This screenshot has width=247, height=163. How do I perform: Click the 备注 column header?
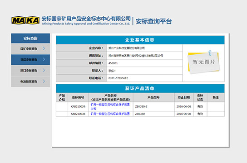(216, 97)
